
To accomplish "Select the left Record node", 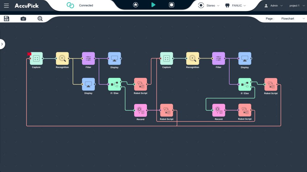I will click(x=140, y=110).
